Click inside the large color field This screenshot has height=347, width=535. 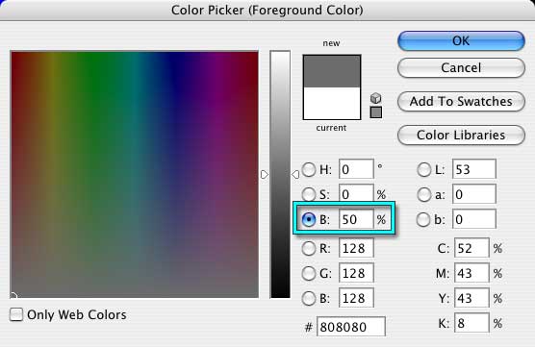click(135, 175)
